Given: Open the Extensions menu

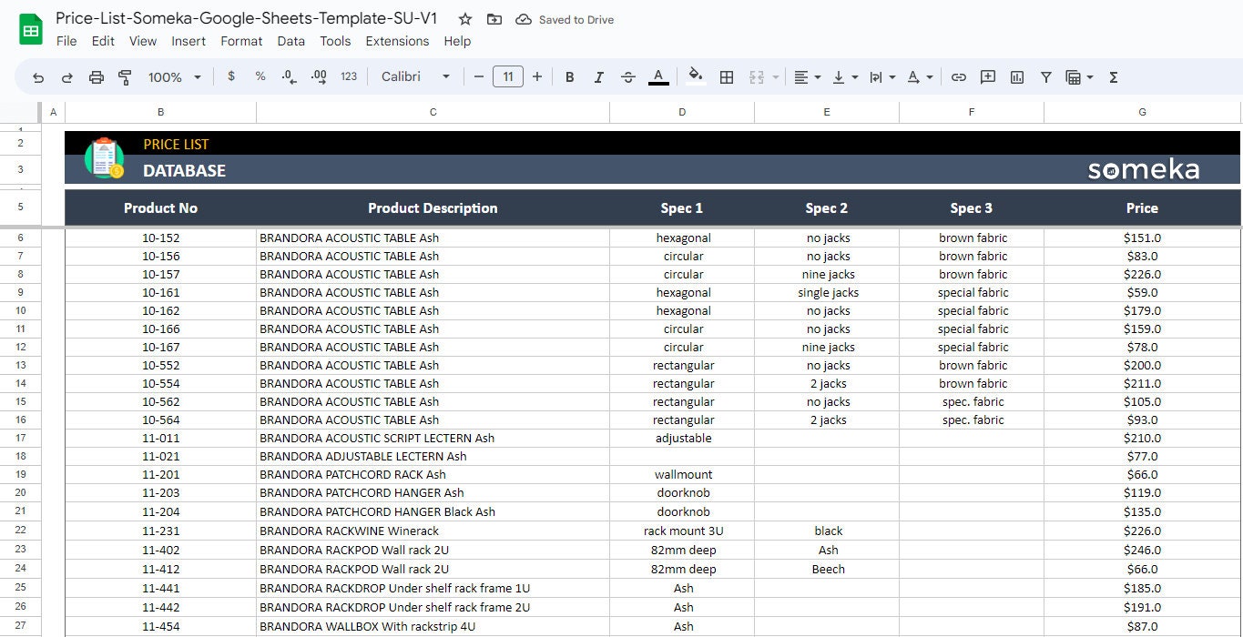Looking at the screenshot, I should [x=397, y=41].
